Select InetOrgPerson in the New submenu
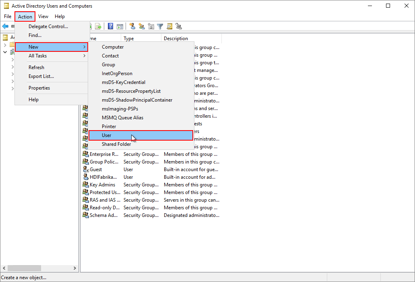The image size is (415, 282). pyautogui.click(x=141, y=74)
